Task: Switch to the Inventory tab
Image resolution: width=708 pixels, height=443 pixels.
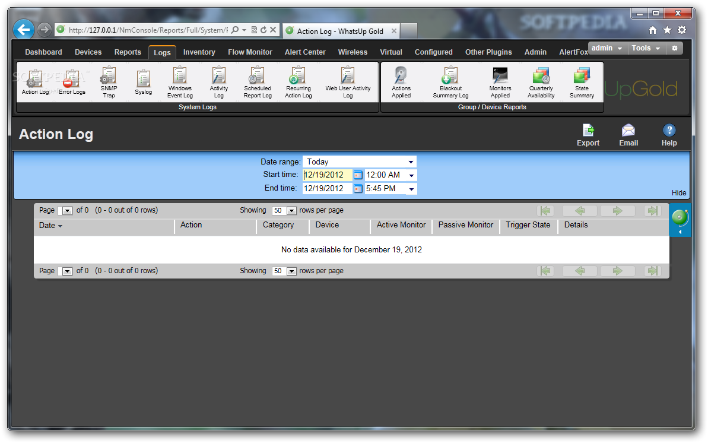Action: 199,52
